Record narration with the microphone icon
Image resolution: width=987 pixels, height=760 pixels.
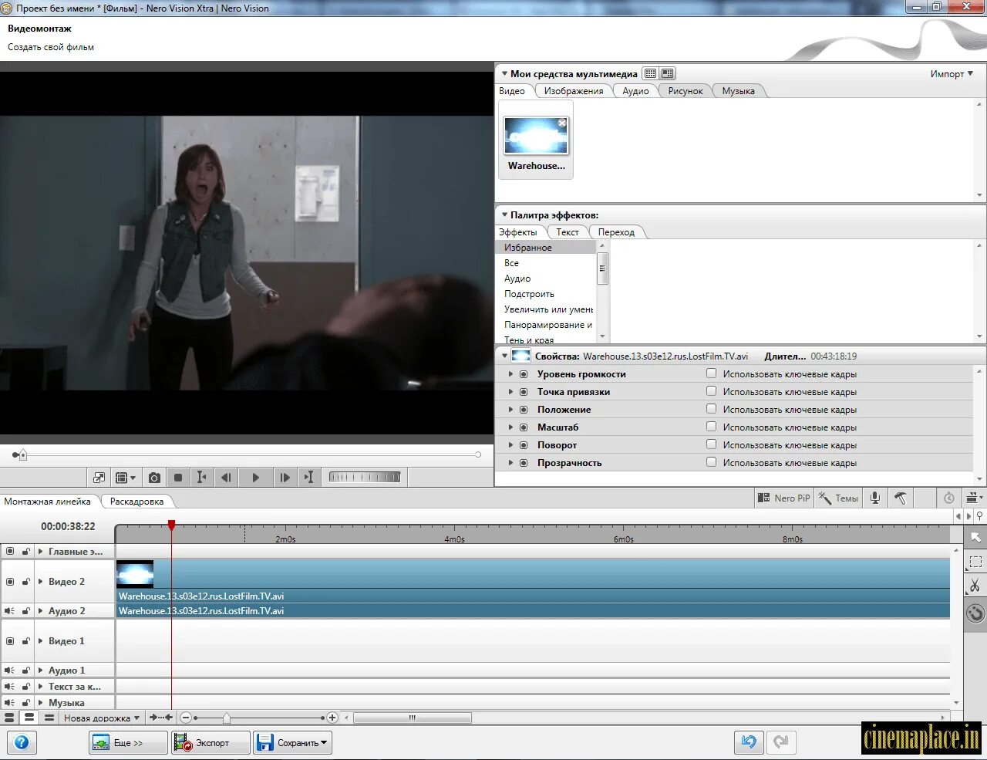tap(875, 498)
